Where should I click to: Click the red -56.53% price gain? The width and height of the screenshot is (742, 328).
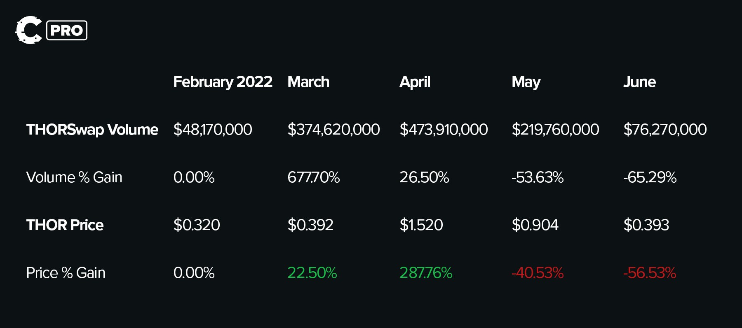(650, 273)
